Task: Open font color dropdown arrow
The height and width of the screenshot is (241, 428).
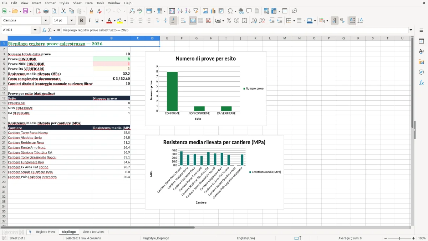Action: tap(114, 21)
